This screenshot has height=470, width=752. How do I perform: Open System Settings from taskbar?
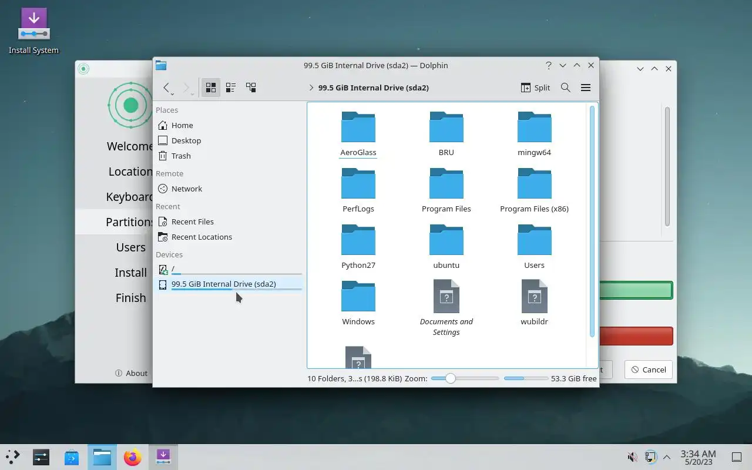coord(41,456)
